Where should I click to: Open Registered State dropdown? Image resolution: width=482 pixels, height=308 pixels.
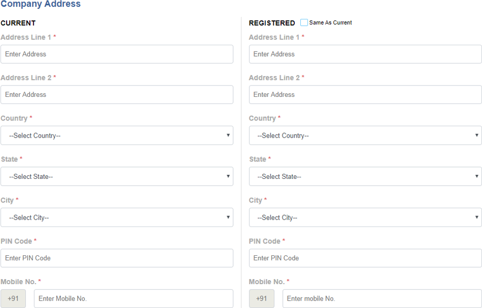click(365, 176)
